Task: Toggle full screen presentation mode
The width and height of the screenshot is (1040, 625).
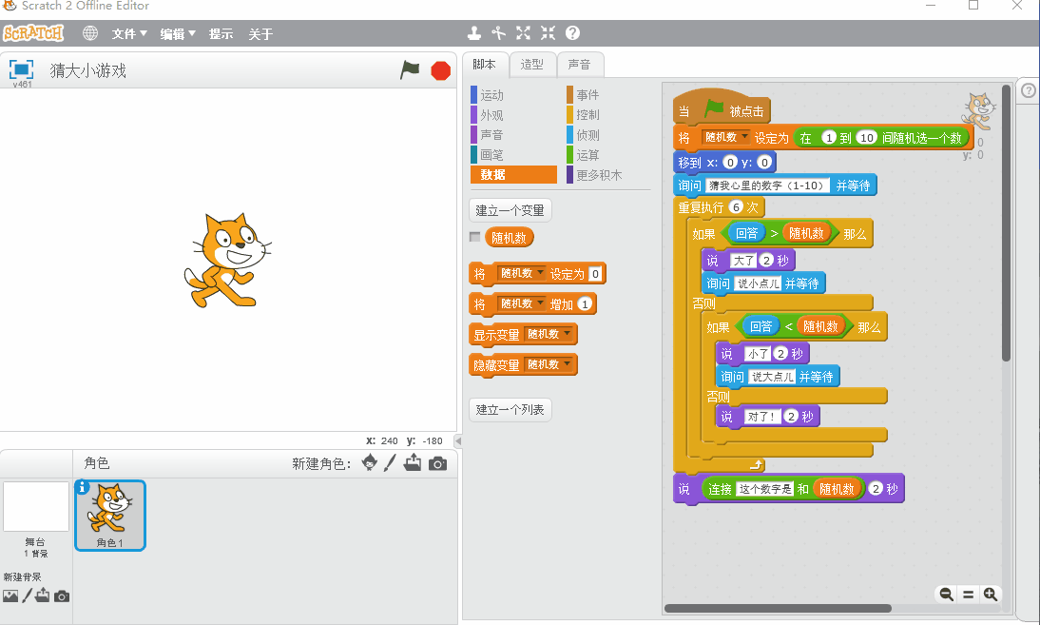Action: click(21, 69)
